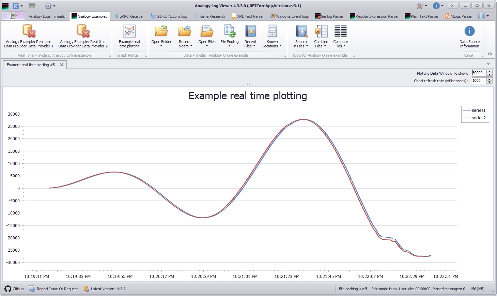Open the File Pooling tool

tap(229, 36)
